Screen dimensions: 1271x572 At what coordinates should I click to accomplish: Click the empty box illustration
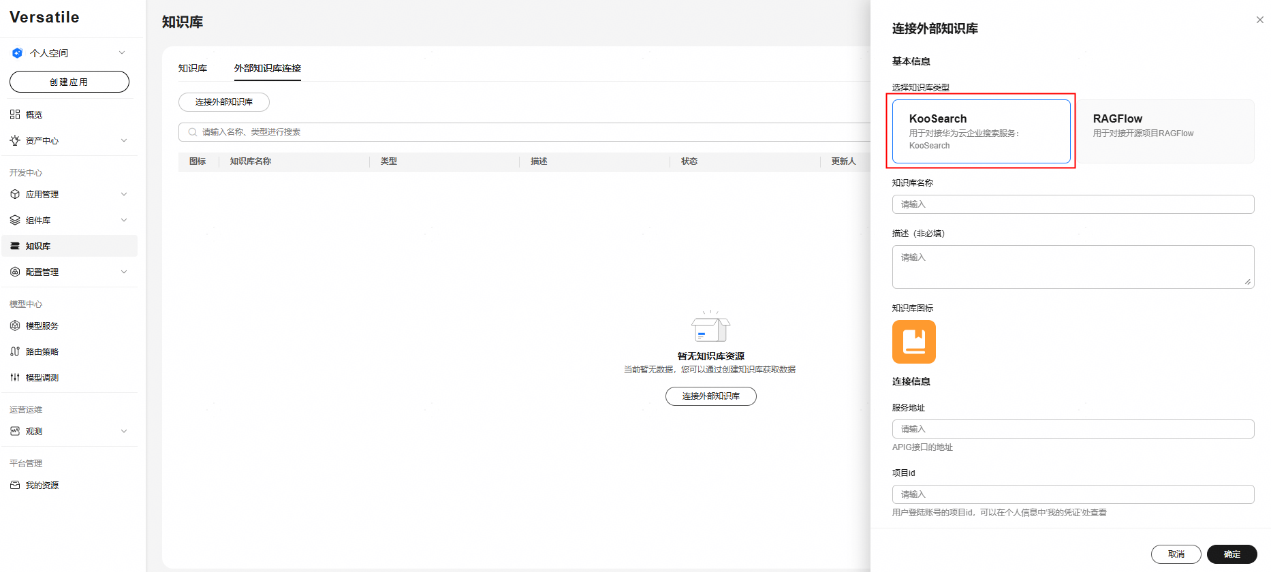[711, 326]
